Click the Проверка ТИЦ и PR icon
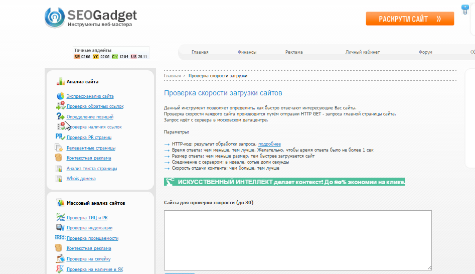The height and width of the screenshot is (274, 475). [60, 217]
